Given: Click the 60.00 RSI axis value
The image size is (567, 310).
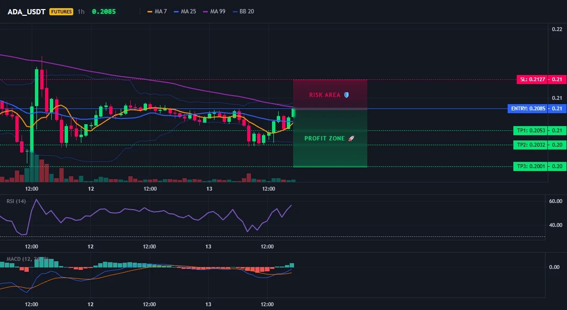Looking at the screenshot, I should point(556,201).
